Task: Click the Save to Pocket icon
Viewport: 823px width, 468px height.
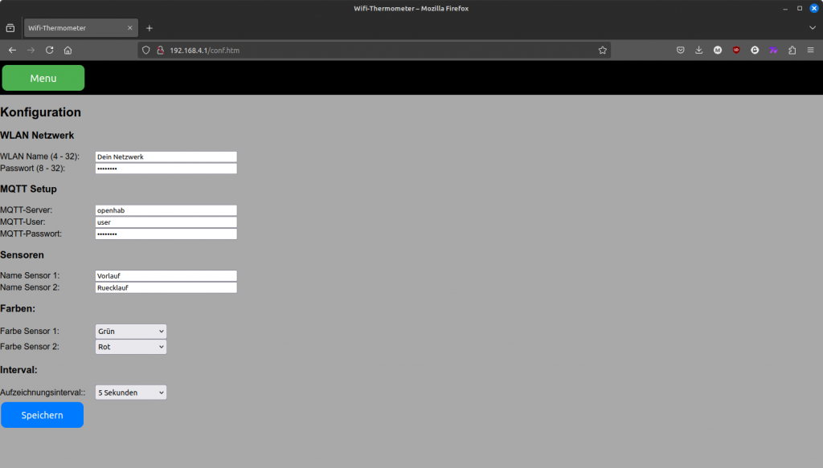Action: (680, 50)
